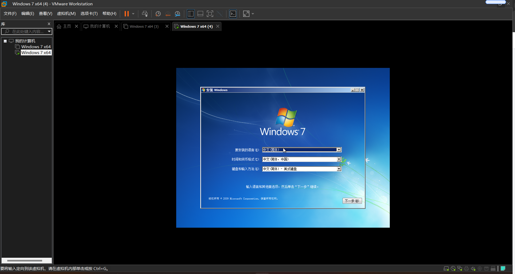Open the 帮助(H) menu

point(109,14)
